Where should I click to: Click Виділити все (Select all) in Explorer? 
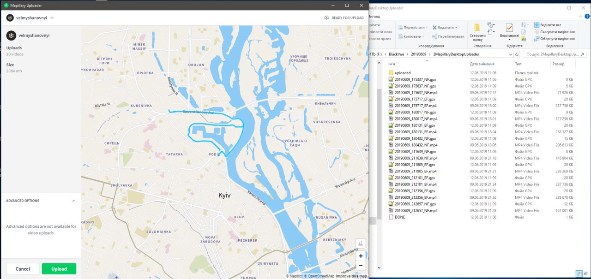548,25
